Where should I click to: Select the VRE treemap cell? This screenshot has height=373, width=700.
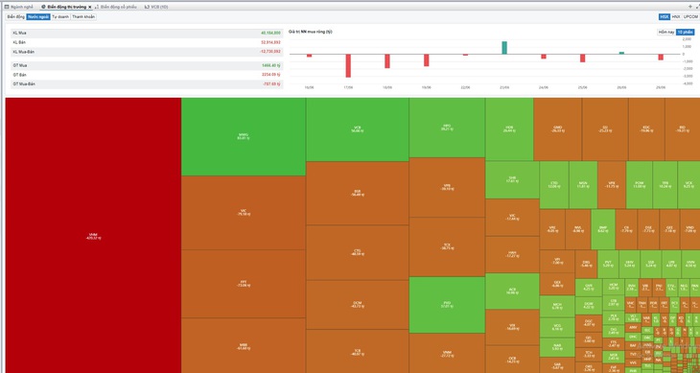click(x=552, y=229)
